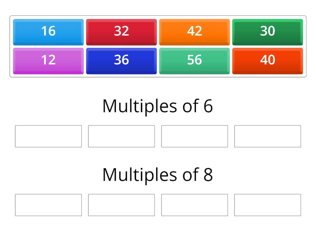Select the dark green 30 tile
This screenshot has height=237, width=316.
tap(267, 32)
